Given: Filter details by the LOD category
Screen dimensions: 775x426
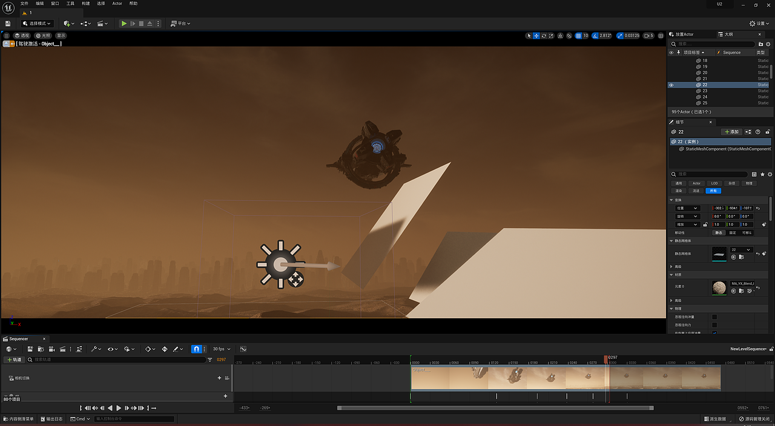Looking at the screenshot, I should tap(714, 183).
